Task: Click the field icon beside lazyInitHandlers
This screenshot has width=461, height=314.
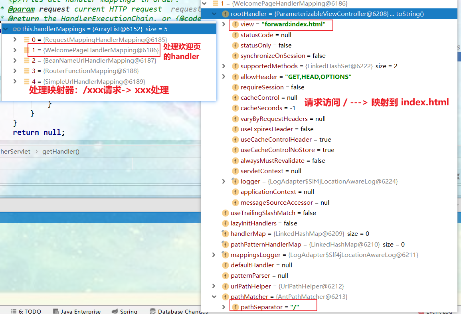Action: coord(225,223)
